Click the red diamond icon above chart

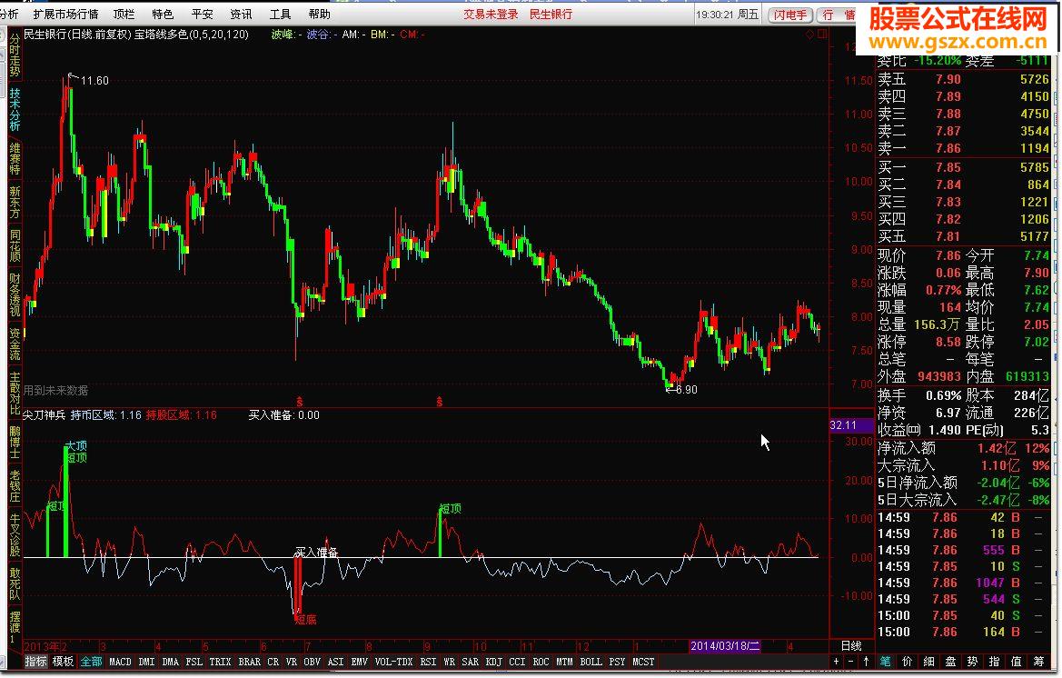tap(809, 34)
